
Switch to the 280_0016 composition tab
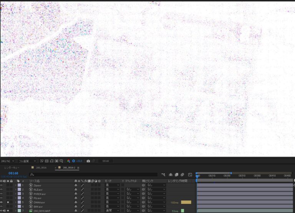click(x=41, y=168)
